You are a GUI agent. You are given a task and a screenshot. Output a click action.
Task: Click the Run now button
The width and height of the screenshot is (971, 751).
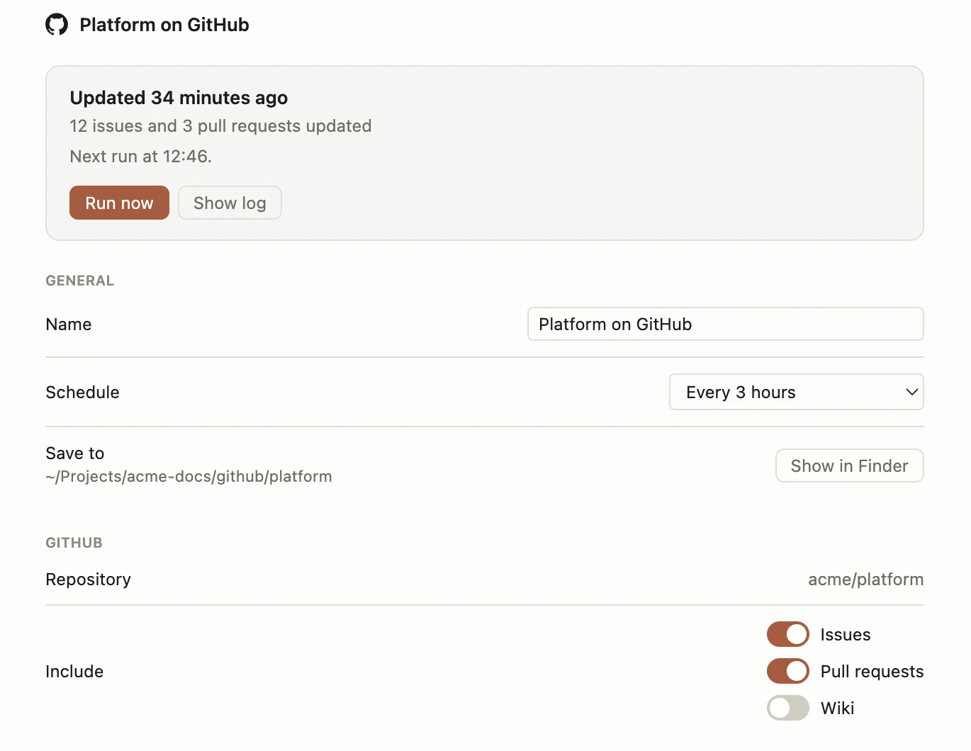click(x=119, y=203)
